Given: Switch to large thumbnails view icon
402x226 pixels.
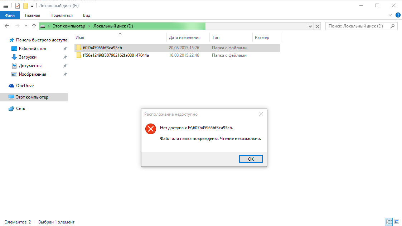Looking at the screenshot, I should tap(397, 222).
